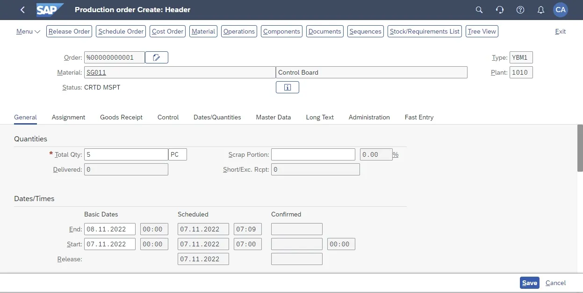The height and width of the screenshot is (293, 583).
Task: Open the Dates/Quantities tab
Action: [x=217, y=117]
